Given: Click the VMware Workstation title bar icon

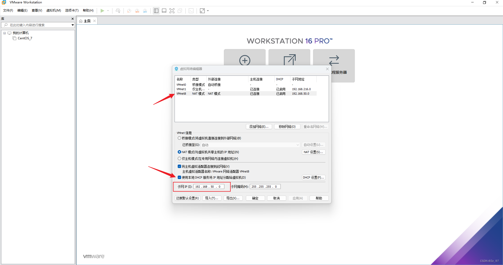Looking at the screenshot, I should click(4, 2).
